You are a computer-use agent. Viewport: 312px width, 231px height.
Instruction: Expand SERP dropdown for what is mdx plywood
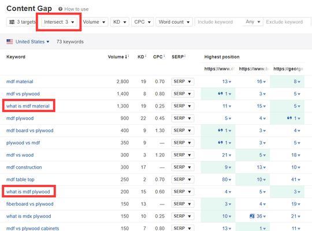(x=183, y=217)
